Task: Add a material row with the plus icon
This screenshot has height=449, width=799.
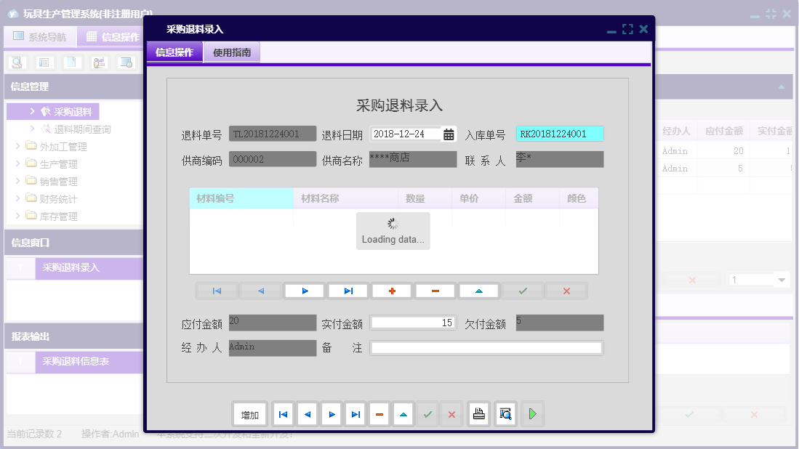Action: pyautogui.click(x=392, y=291)
